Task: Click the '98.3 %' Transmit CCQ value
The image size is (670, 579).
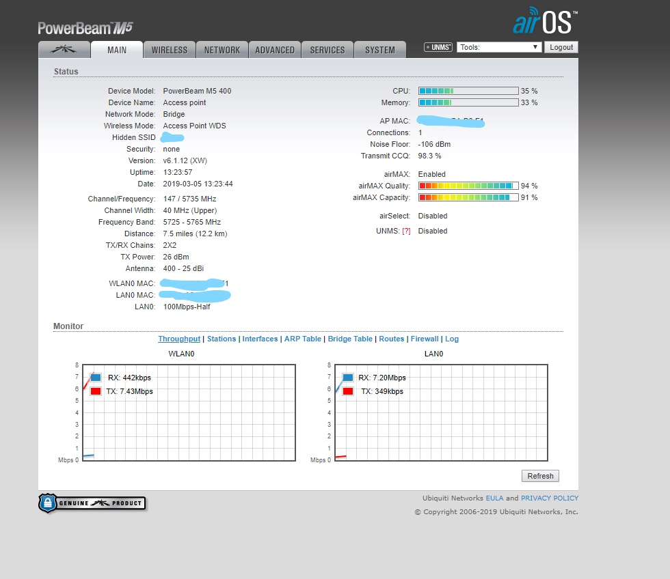Action: 429,156
